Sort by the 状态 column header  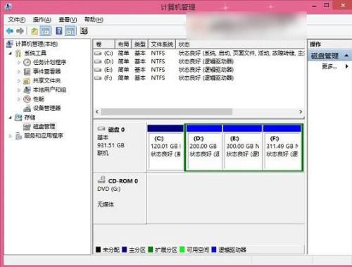point(240,44)
